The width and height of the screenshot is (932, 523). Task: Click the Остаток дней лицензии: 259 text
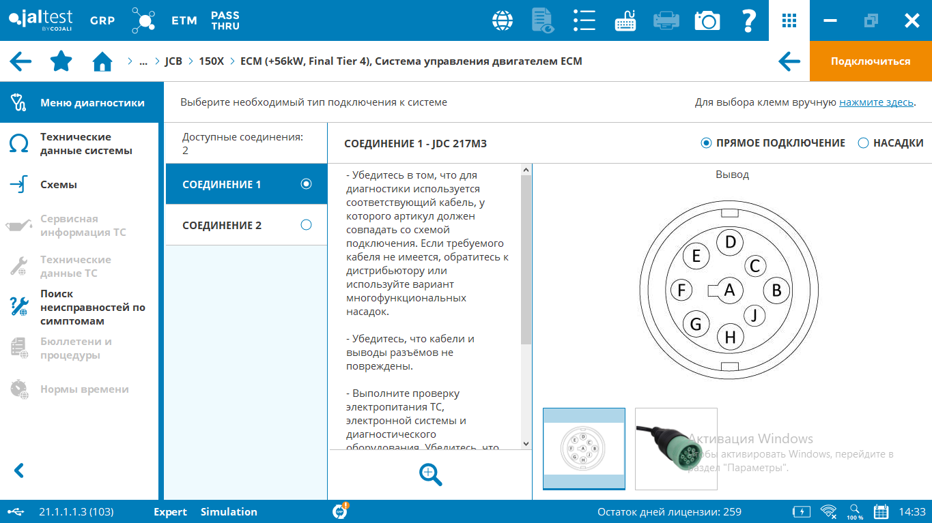(669, 512)
